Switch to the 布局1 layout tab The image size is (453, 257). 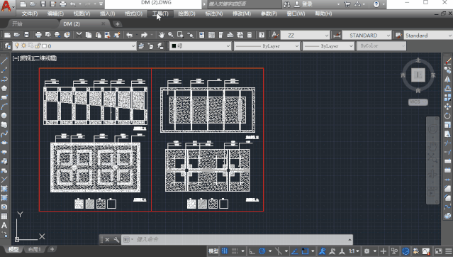coord(34,249)
